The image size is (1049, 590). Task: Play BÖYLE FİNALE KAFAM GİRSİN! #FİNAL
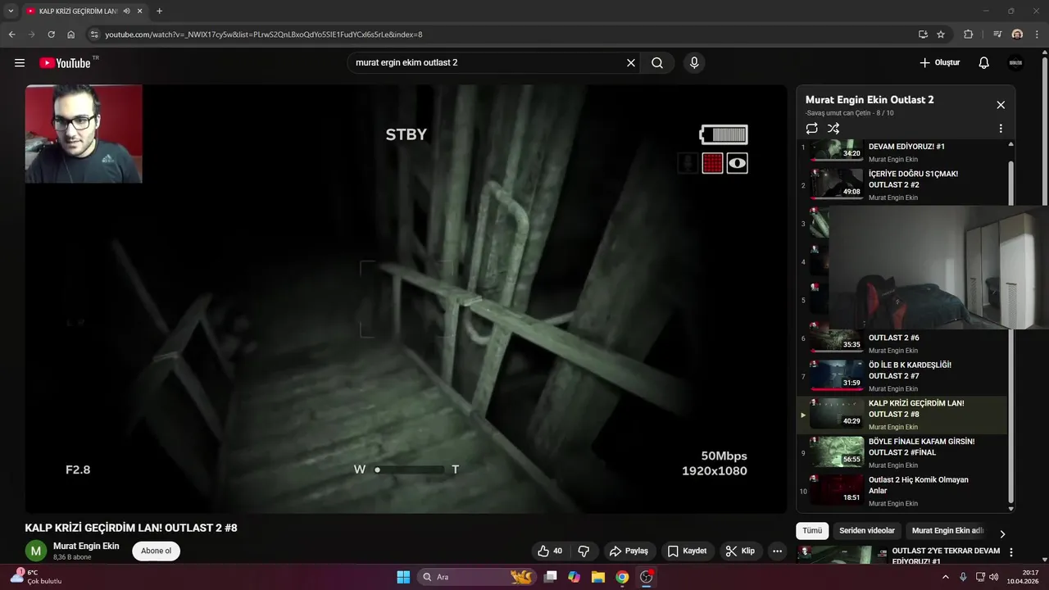(x=901, y=453)
